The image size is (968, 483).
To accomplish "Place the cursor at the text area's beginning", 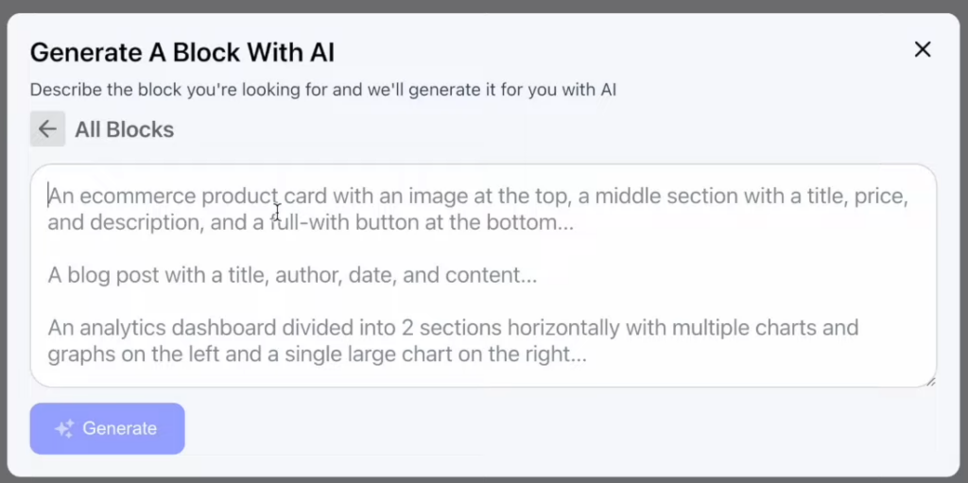I will coord(49,197).
